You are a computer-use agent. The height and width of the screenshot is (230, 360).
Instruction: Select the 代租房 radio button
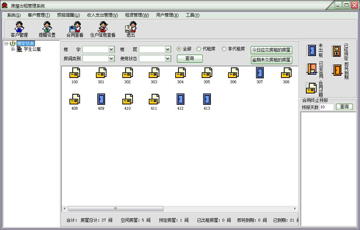tap(199, 49)
